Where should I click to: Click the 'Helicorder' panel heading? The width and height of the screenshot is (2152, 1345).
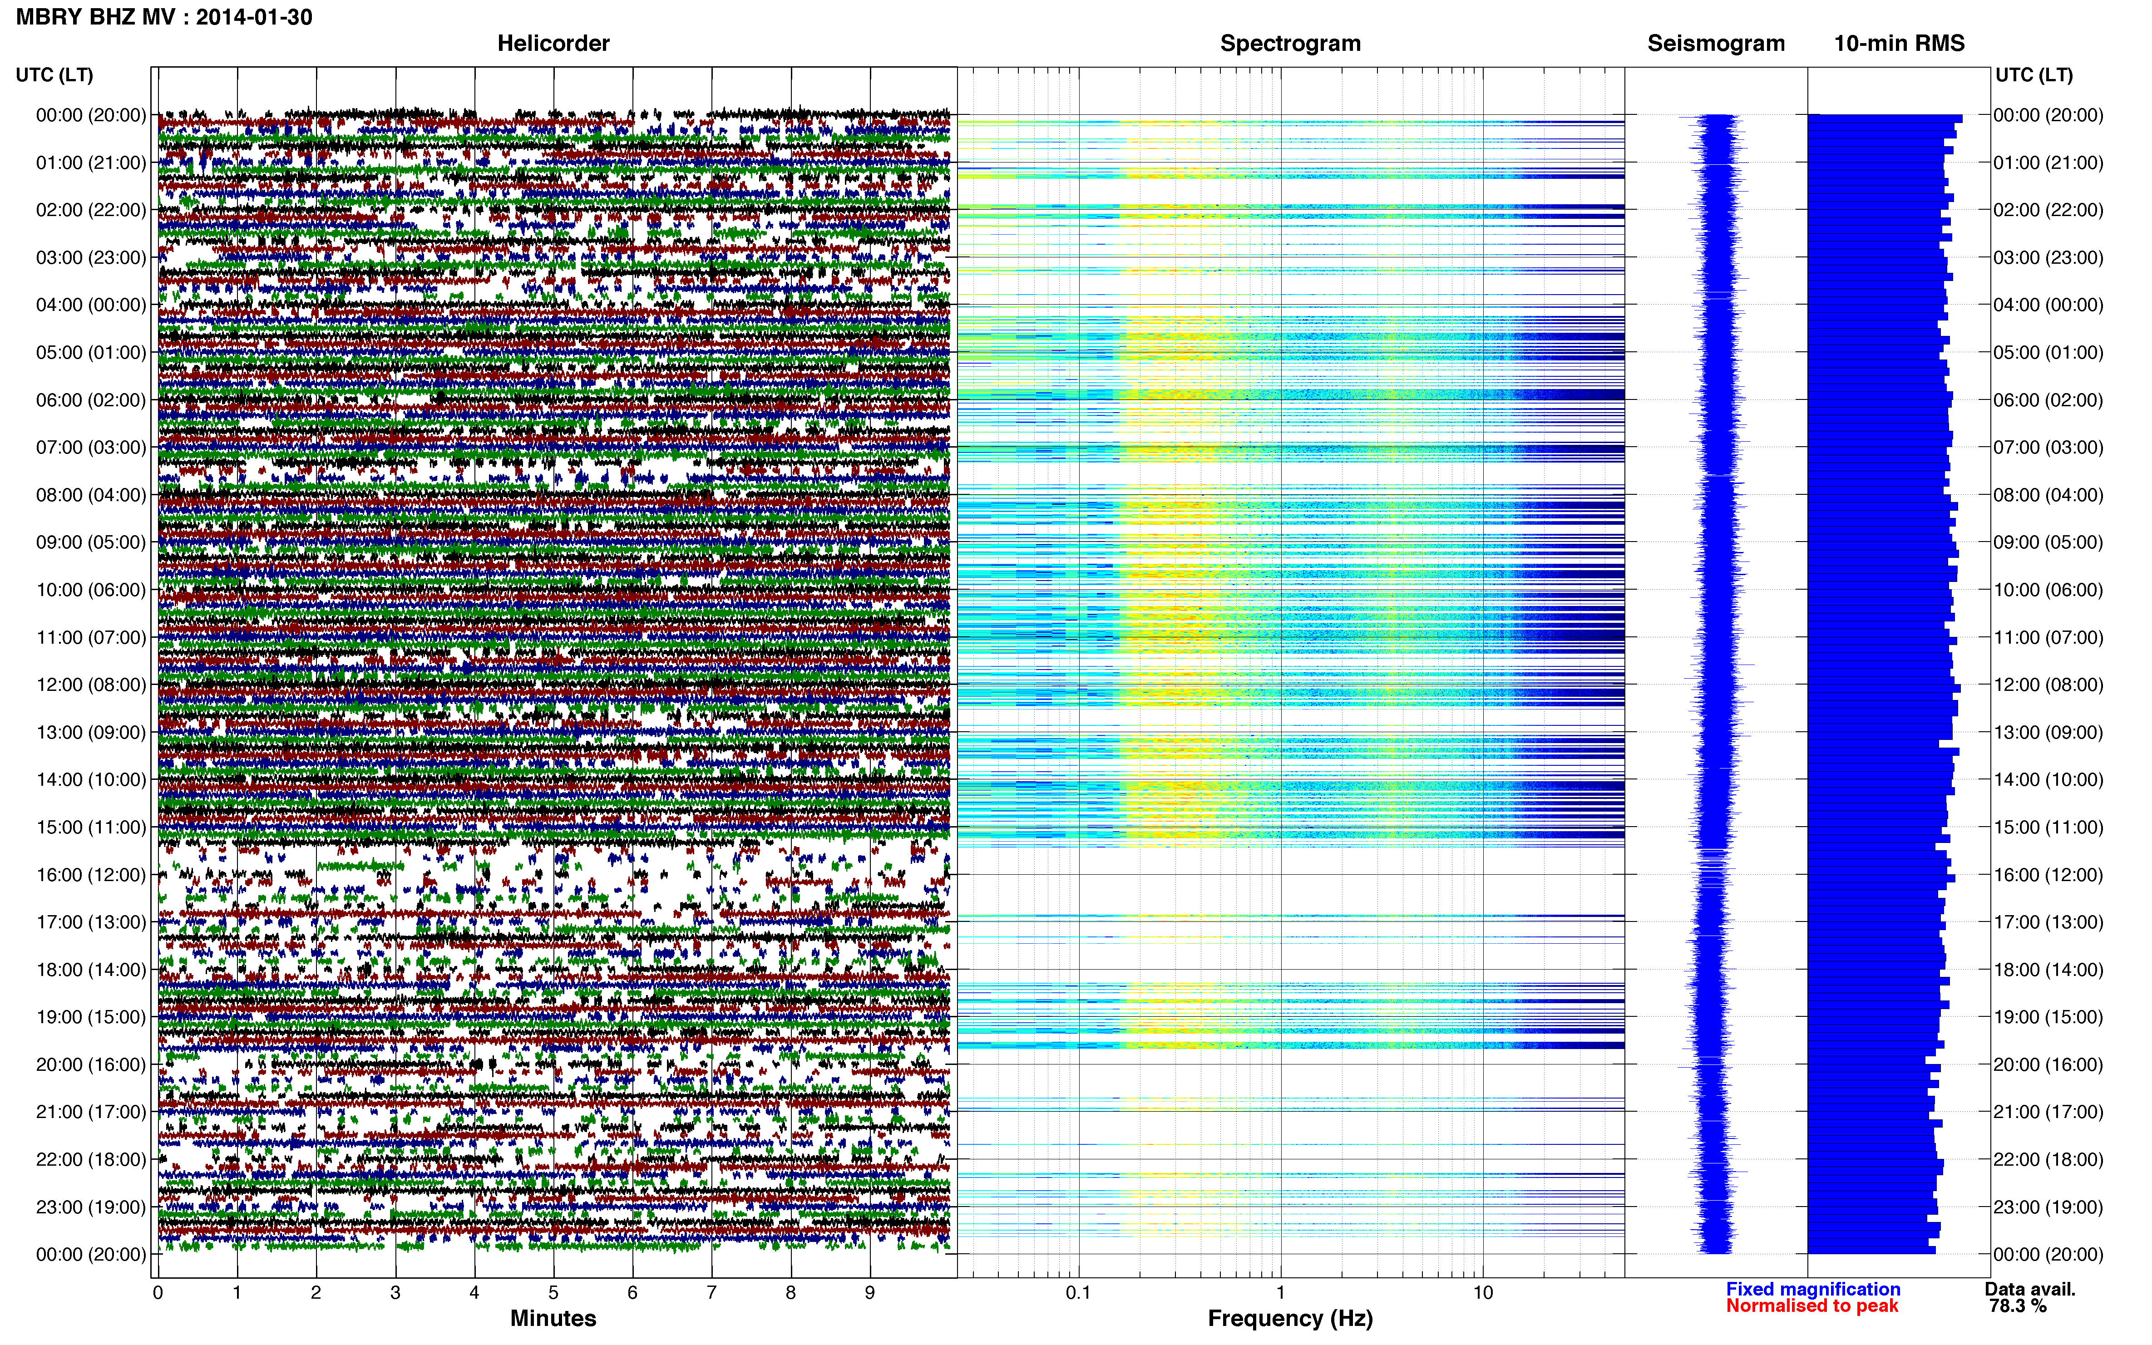553,44
